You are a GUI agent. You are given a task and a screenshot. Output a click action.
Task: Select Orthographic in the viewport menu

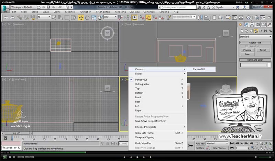coord(158,84)
